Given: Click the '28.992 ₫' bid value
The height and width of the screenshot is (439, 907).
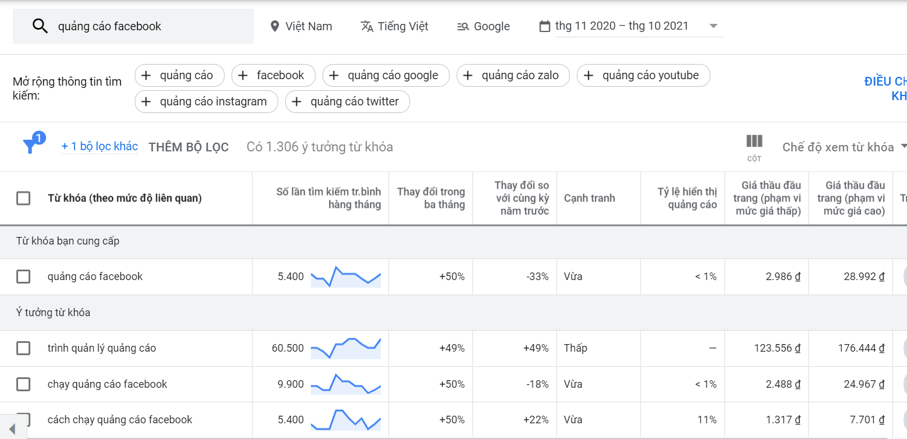Looking at the screenshot, I should tap(864, 277).
